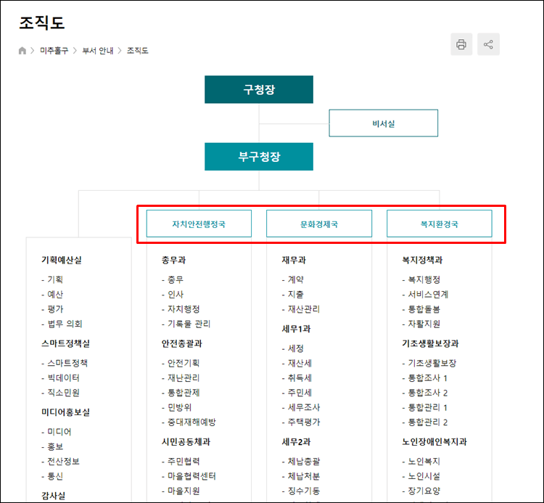Click 체납총괄 team entry

click(304, 462)
